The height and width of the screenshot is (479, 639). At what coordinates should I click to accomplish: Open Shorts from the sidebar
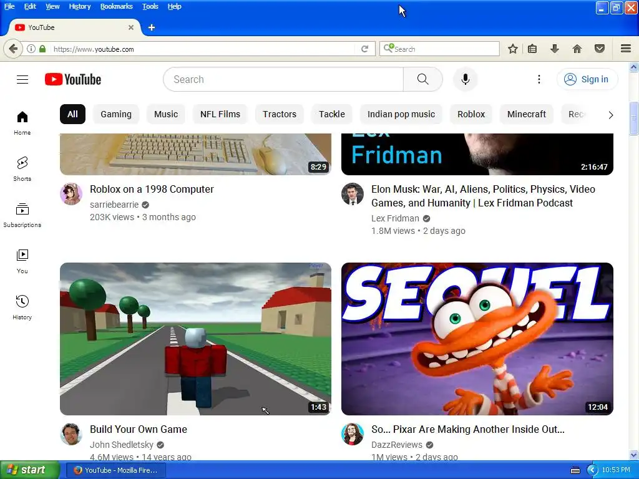point(22,169)
